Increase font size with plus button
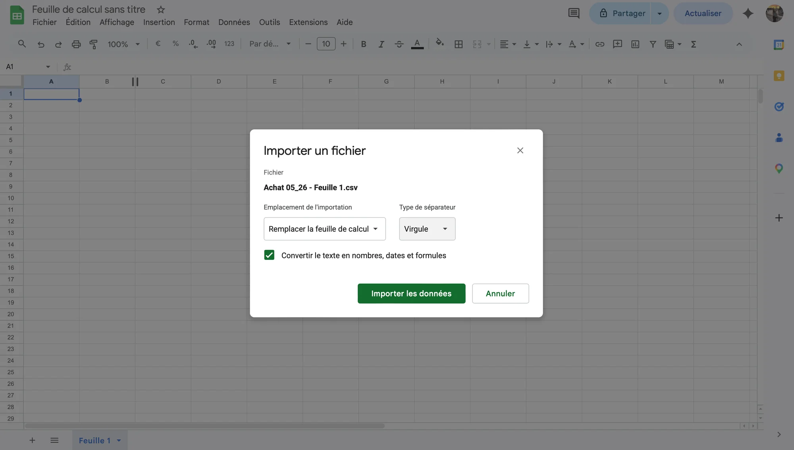 point(343,44)
